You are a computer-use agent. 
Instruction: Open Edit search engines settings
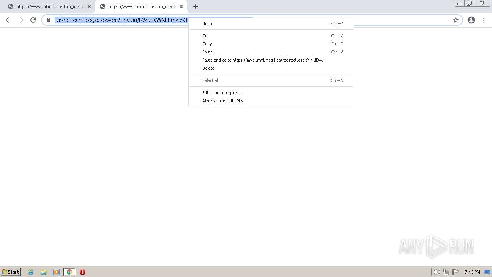[x=271, y=93]
